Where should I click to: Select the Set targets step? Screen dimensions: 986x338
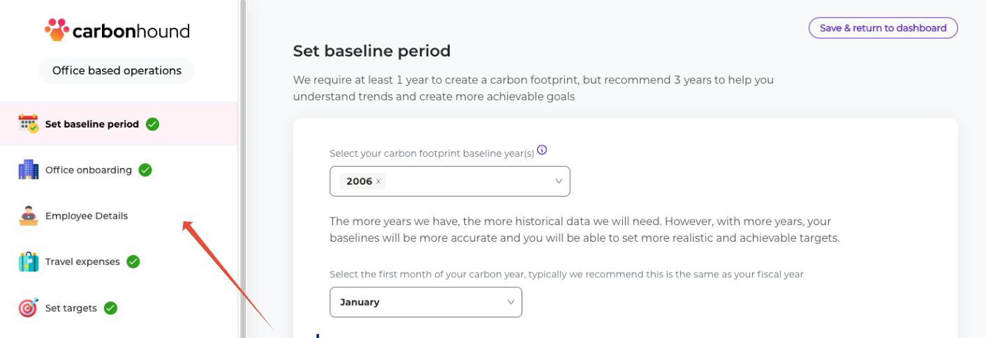(71, 308)
